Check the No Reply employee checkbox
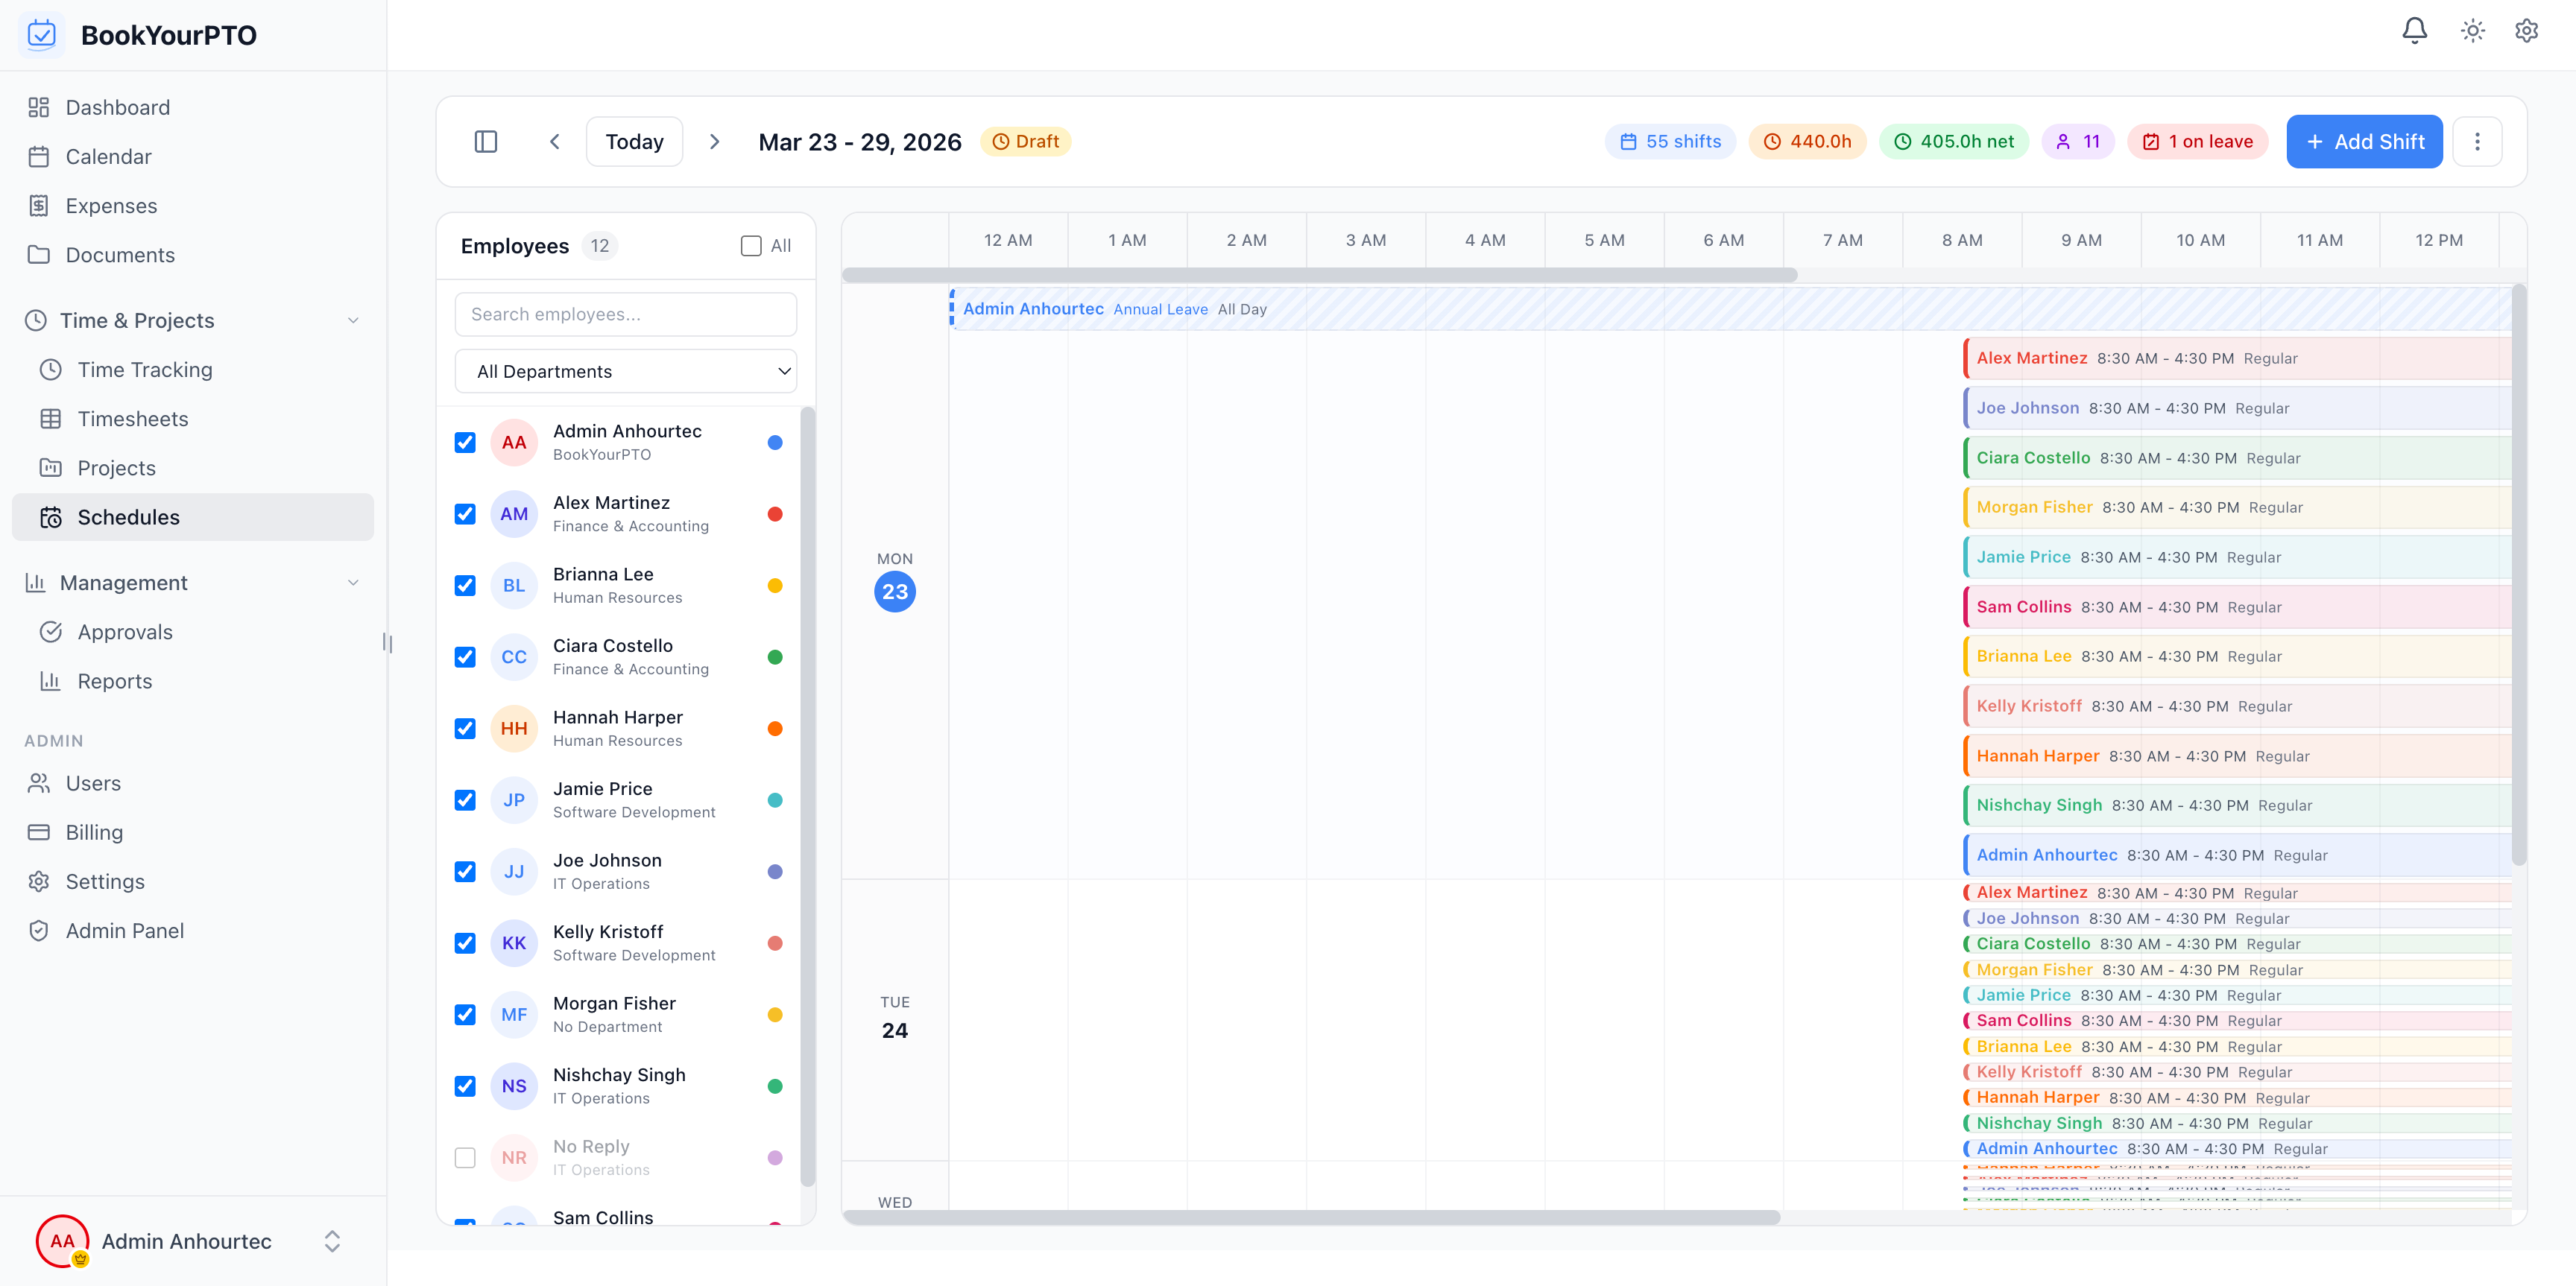The image size is (2576, 1286). [465, 1158]
